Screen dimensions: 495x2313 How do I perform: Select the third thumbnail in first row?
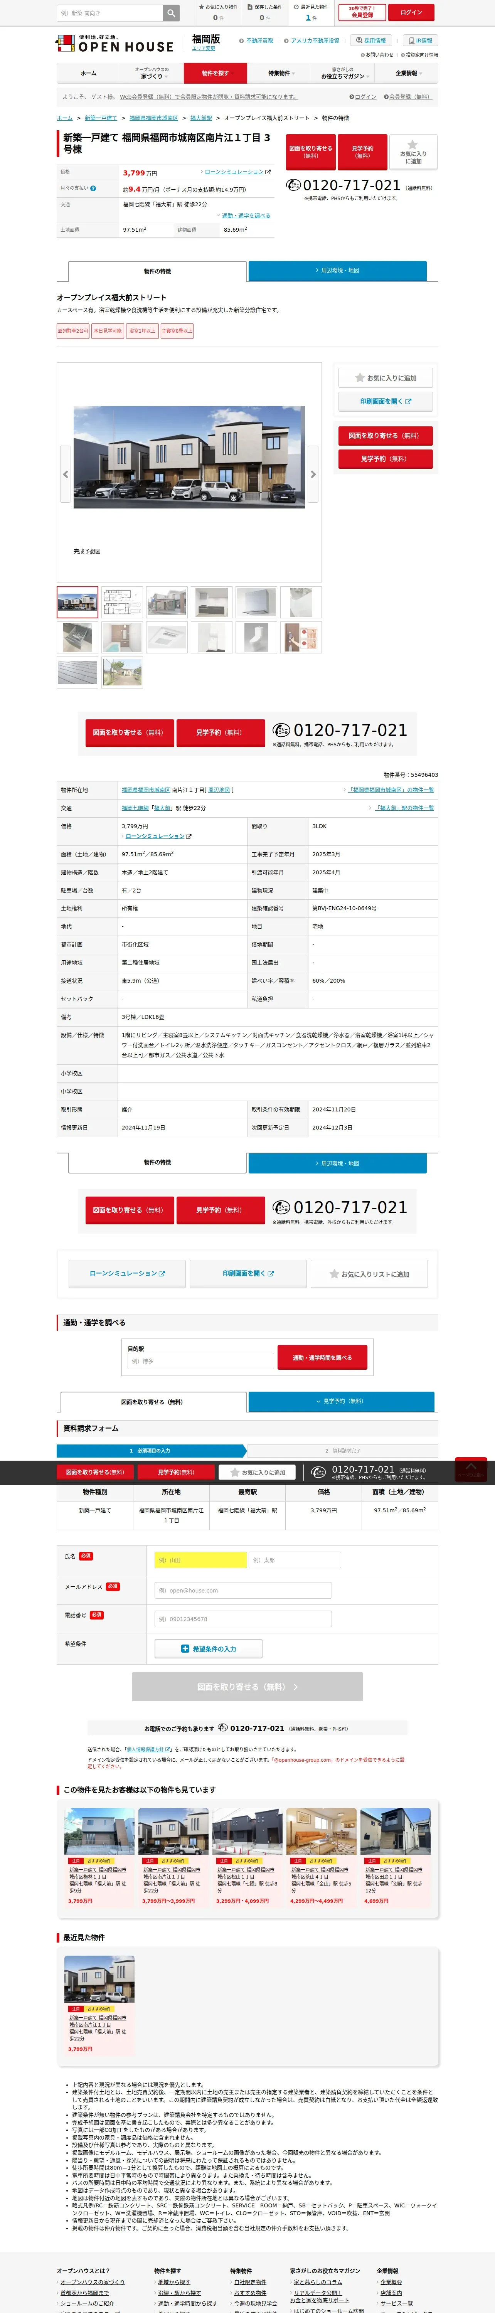(167, 603)
